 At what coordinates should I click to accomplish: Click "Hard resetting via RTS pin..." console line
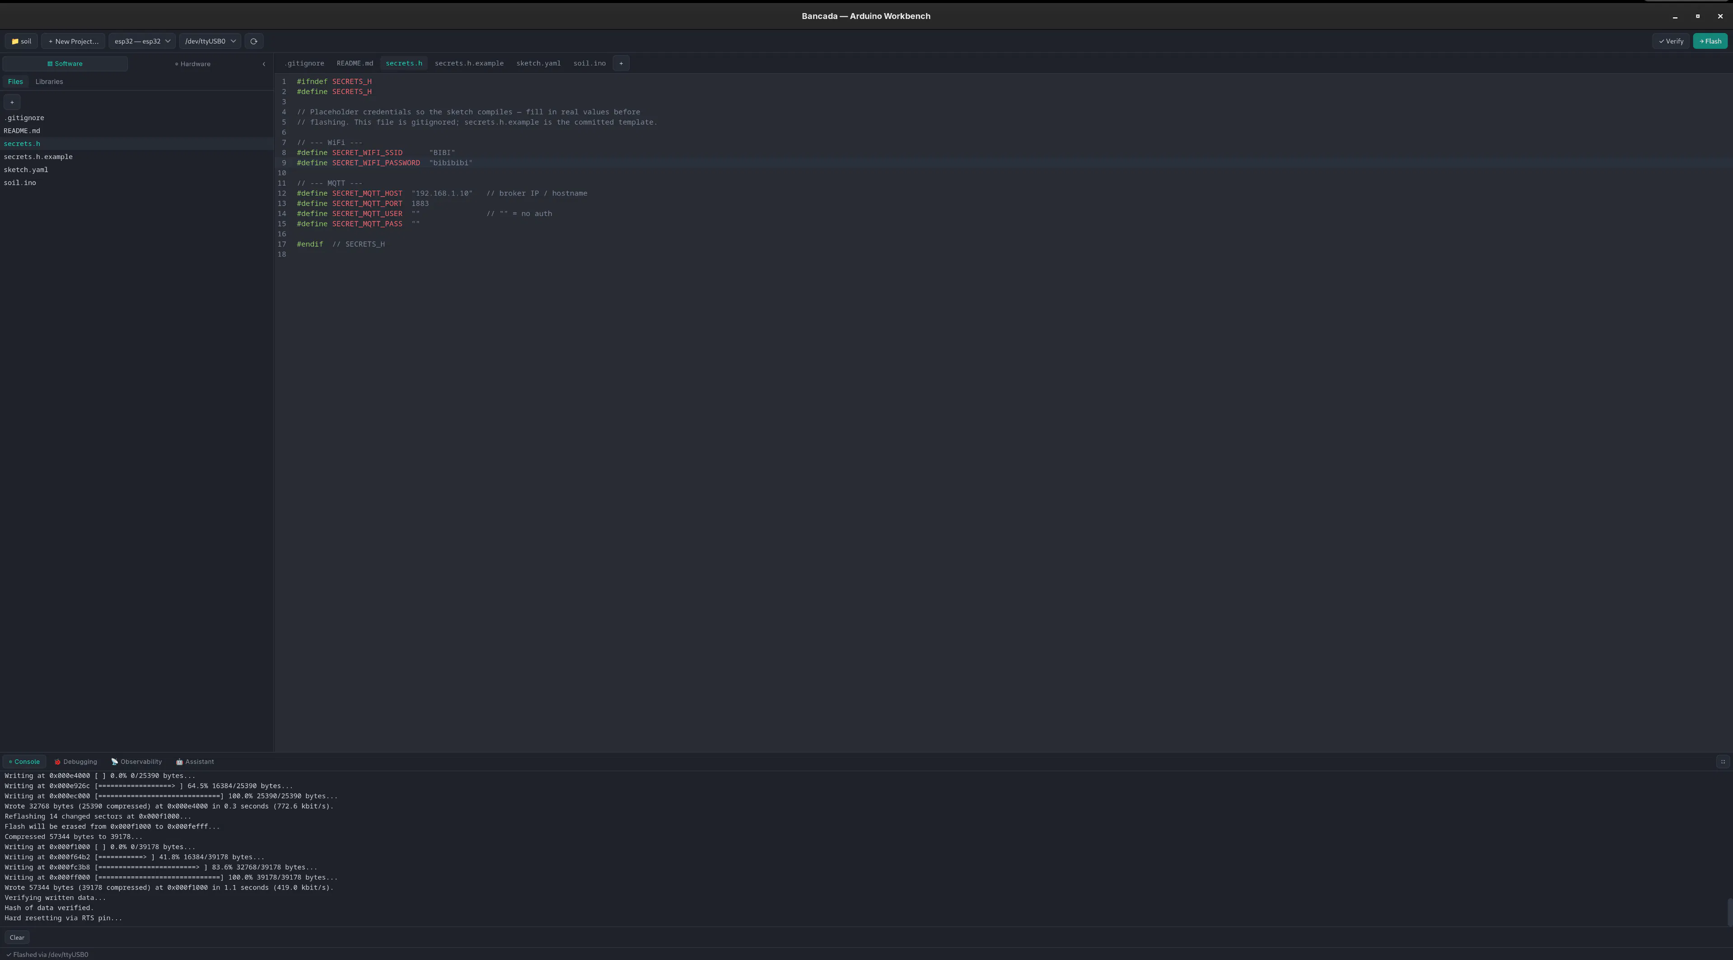click(x=63, y=918)
